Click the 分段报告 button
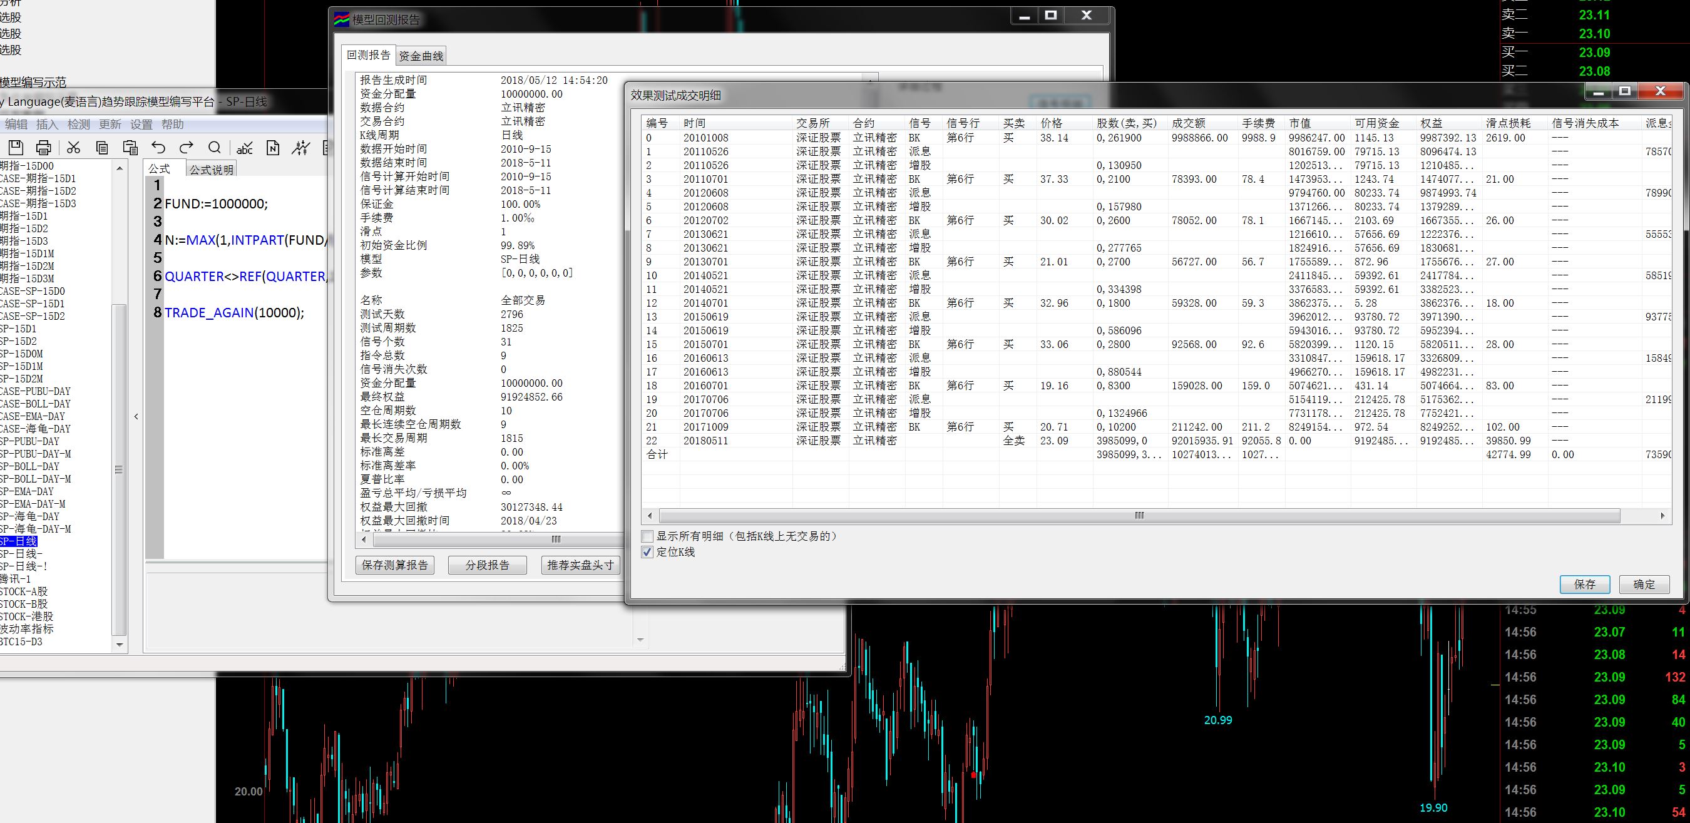 (488, 565)
